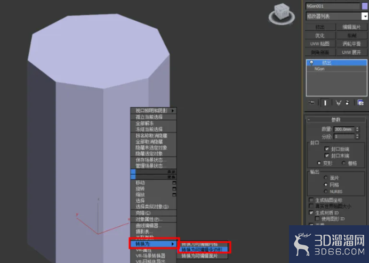Choose 克隆(C) from context menu
369x263 pixels.
(154, 213)
